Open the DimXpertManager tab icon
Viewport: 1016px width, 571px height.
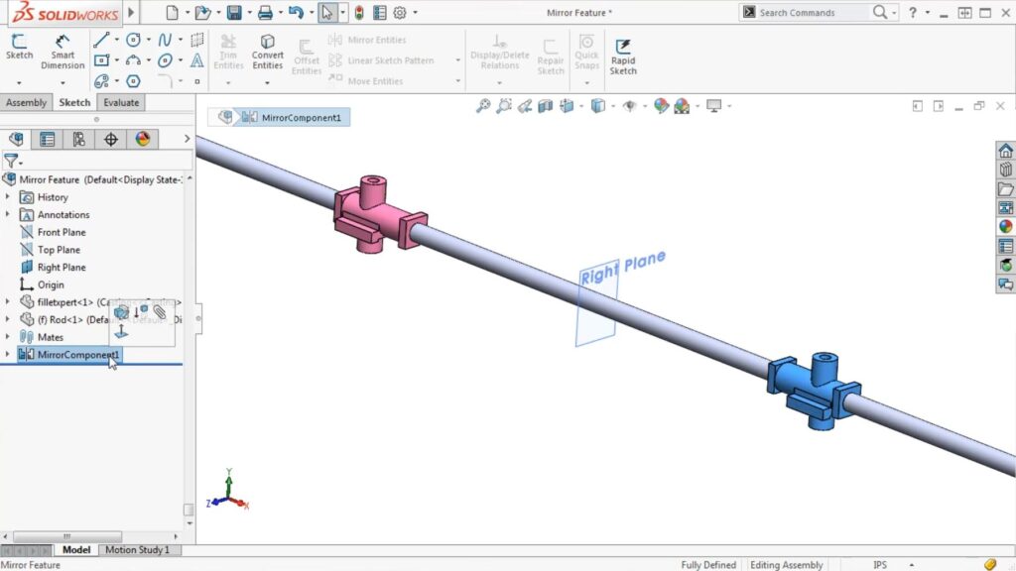(x=111, y=139)
